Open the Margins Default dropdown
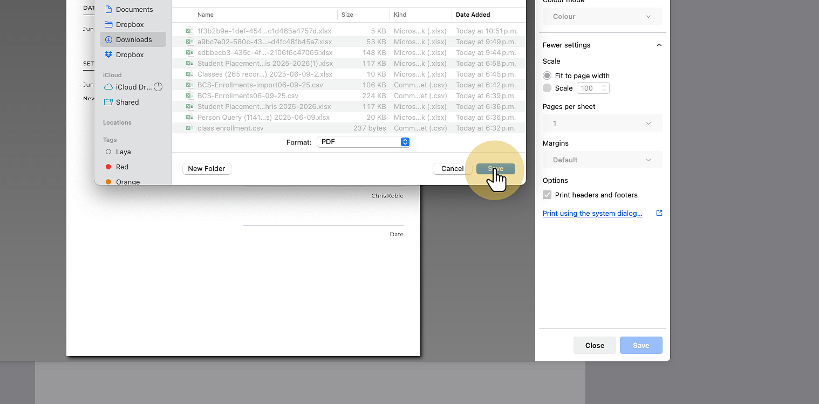Viewport: 819px width, 404px height. 602,160
